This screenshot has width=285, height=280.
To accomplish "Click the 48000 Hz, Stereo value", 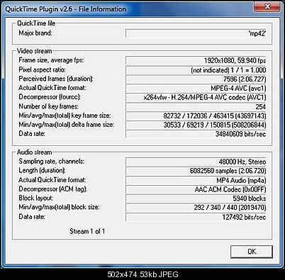I will [196, 162].
